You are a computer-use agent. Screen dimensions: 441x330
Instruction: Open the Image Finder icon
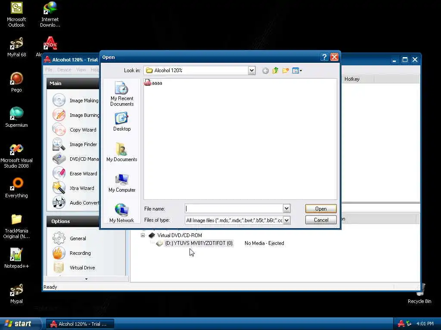click(59, 144)
